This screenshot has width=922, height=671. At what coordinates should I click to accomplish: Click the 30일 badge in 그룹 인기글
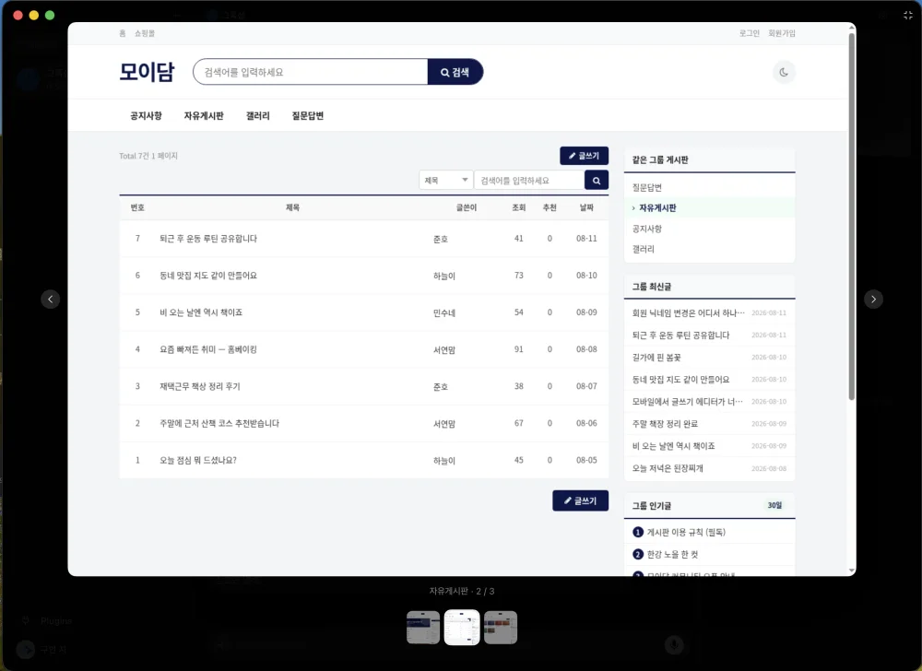[774, 505]
